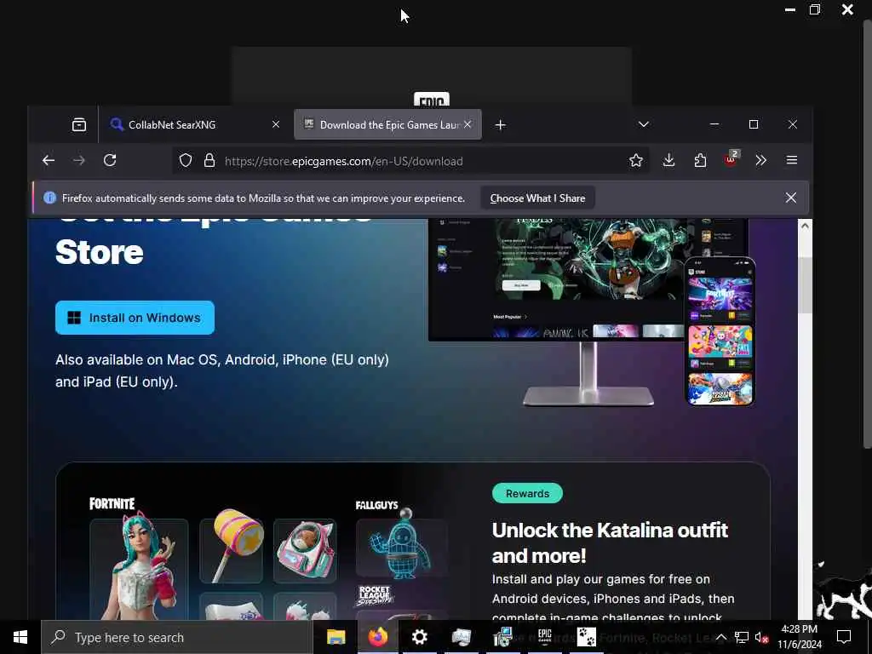Select the Fortnite Katalina character thumbnail
This screenshot has height=654, width=872.
[x=139, y=568]
